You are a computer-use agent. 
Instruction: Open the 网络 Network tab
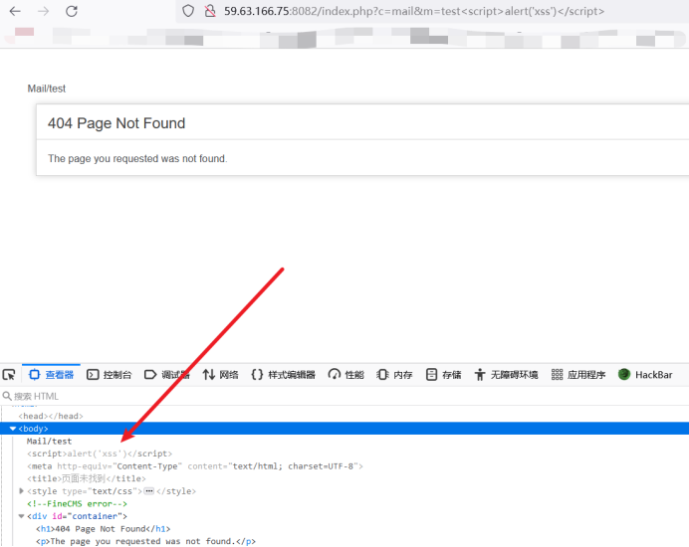[221, 375]
